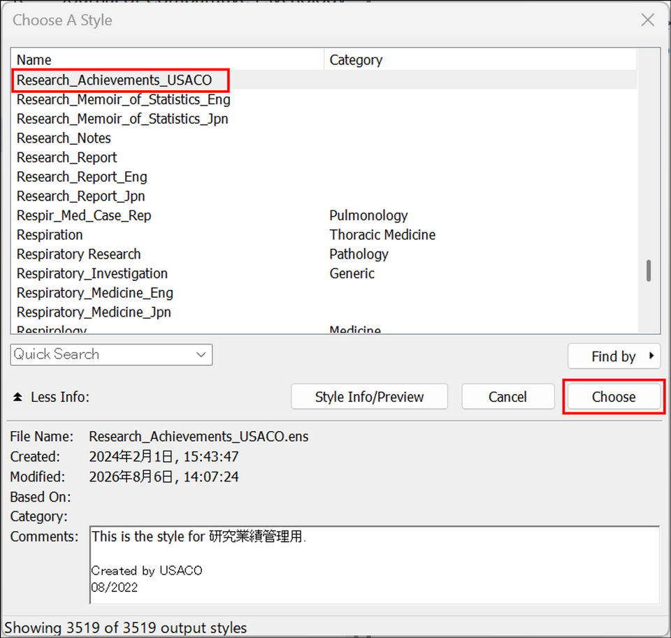The image size is (671, 638).
Task: Open the Quick Search dropdown arrow
Action: 201,355
